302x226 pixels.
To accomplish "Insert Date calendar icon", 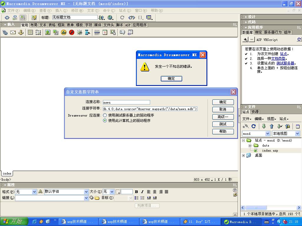I will pos(105,32).
